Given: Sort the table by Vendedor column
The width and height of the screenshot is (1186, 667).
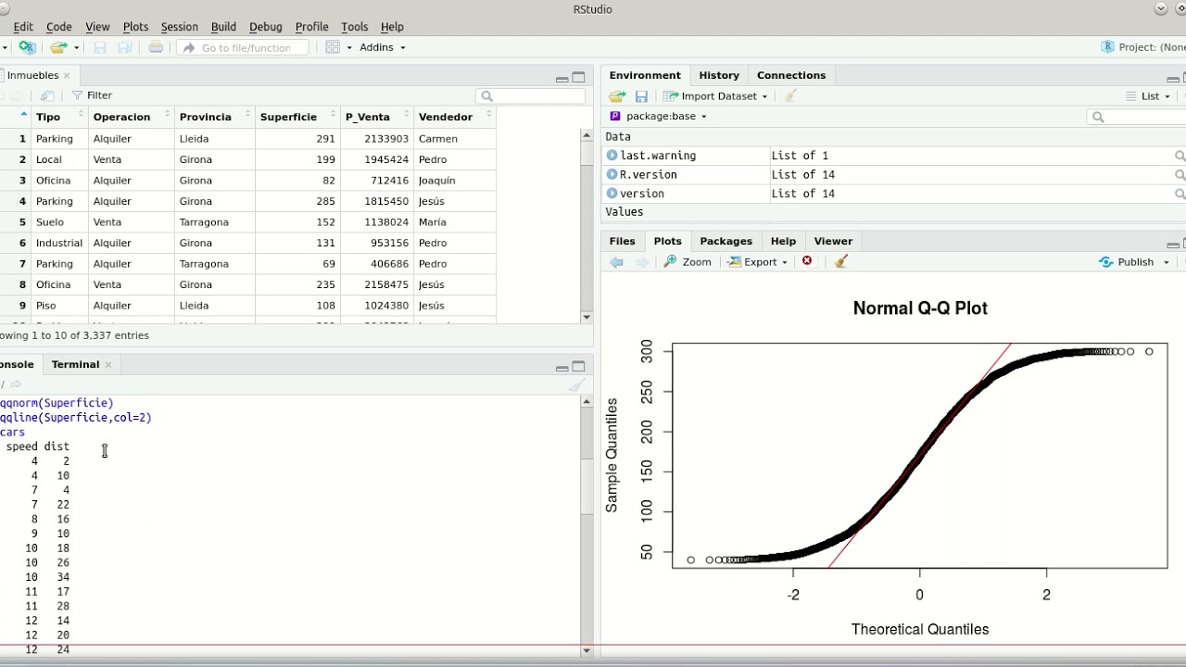Looking at the screenshot, I should click(454, 117).
